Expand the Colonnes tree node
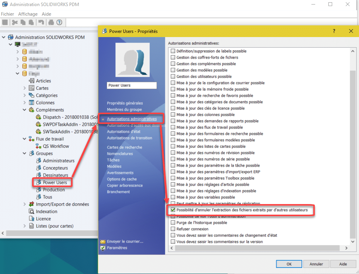This screenshot has height=274, width=359. pyautogui.click(x=25, y=102)
